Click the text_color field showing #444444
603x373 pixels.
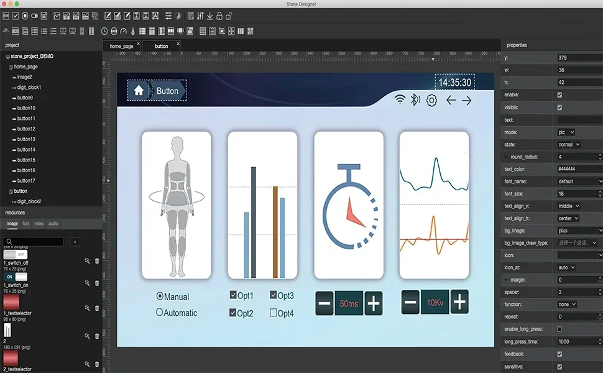click(580, 169)
